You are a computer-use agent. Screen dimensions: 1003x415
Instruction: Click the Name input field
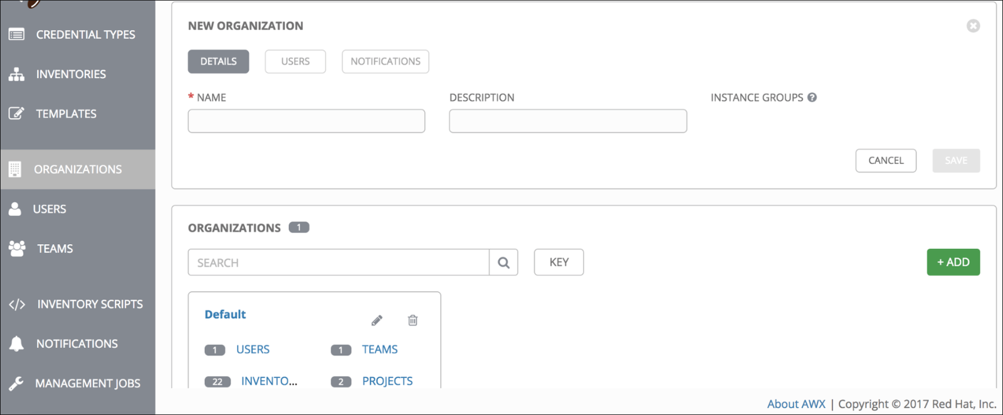click(x=307, y=121)
